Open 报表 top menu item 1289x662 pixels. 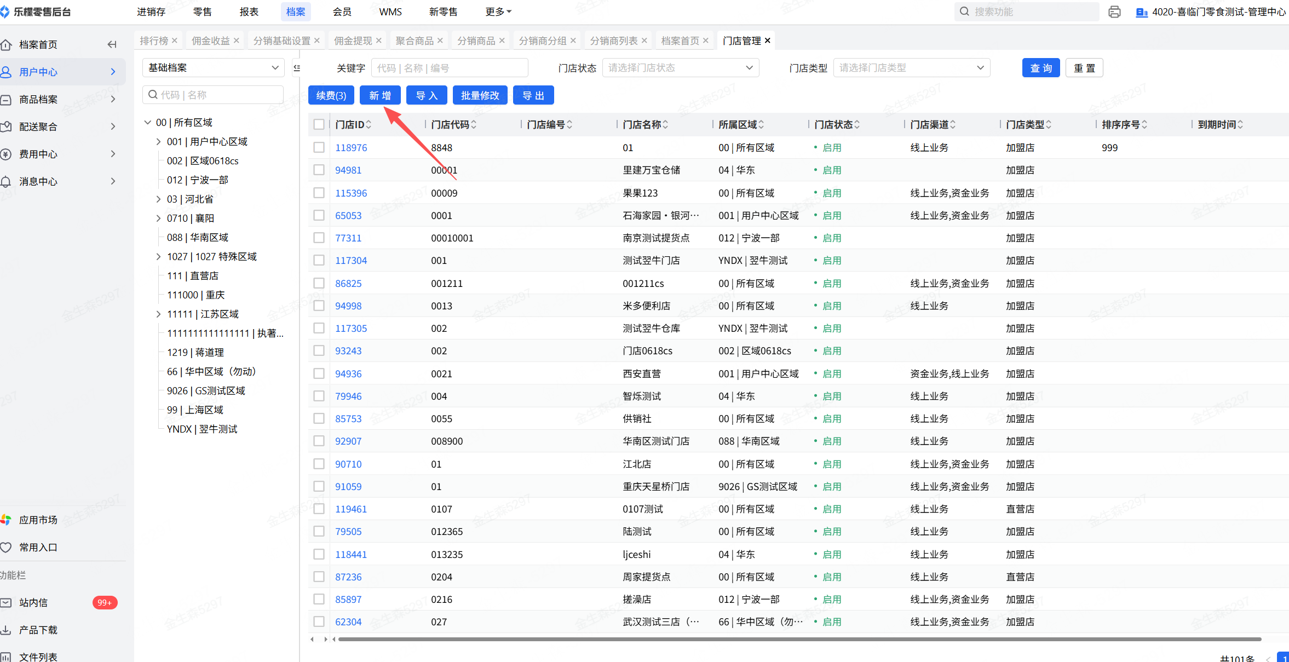point(249,11)
